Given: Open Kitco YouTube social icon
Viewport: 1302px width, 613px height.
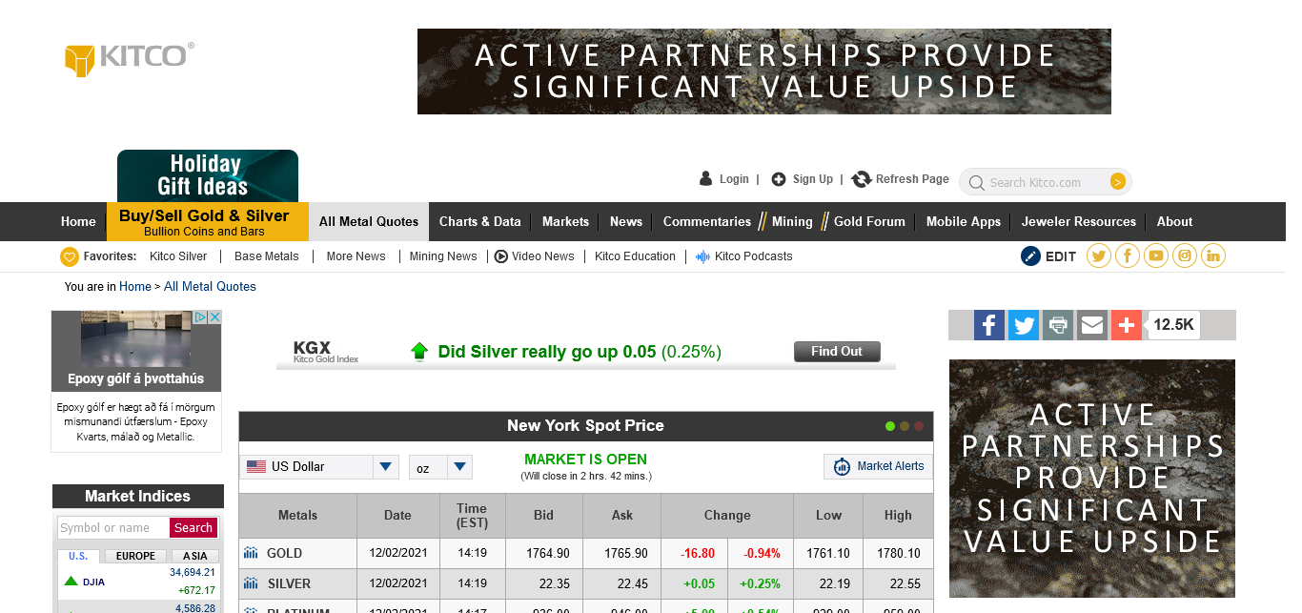Looking at the screenshot, I should click(x=1156, y=255).
